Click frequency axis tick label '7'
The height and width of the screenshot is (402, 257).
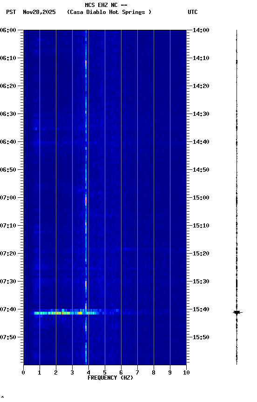pos(137,373)
